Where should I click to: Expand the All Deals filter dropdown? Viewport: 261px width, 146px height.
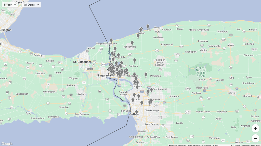coord(32,5)
